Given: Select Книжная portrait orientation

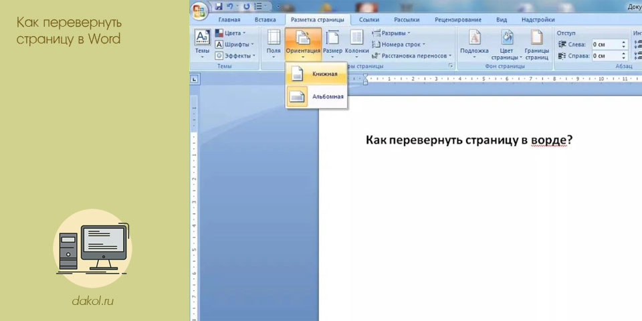Looking at the screenshot, I should 316,74.
